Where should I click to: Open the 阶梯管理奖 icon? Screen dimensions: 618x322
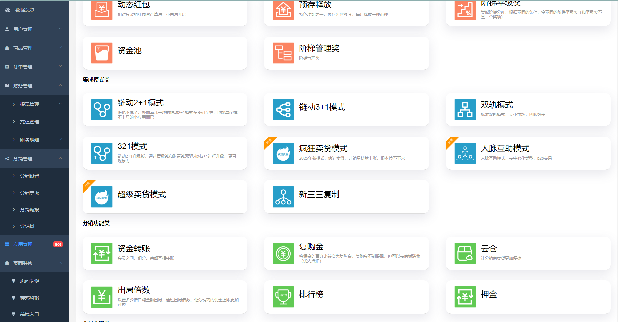[283, 53]
